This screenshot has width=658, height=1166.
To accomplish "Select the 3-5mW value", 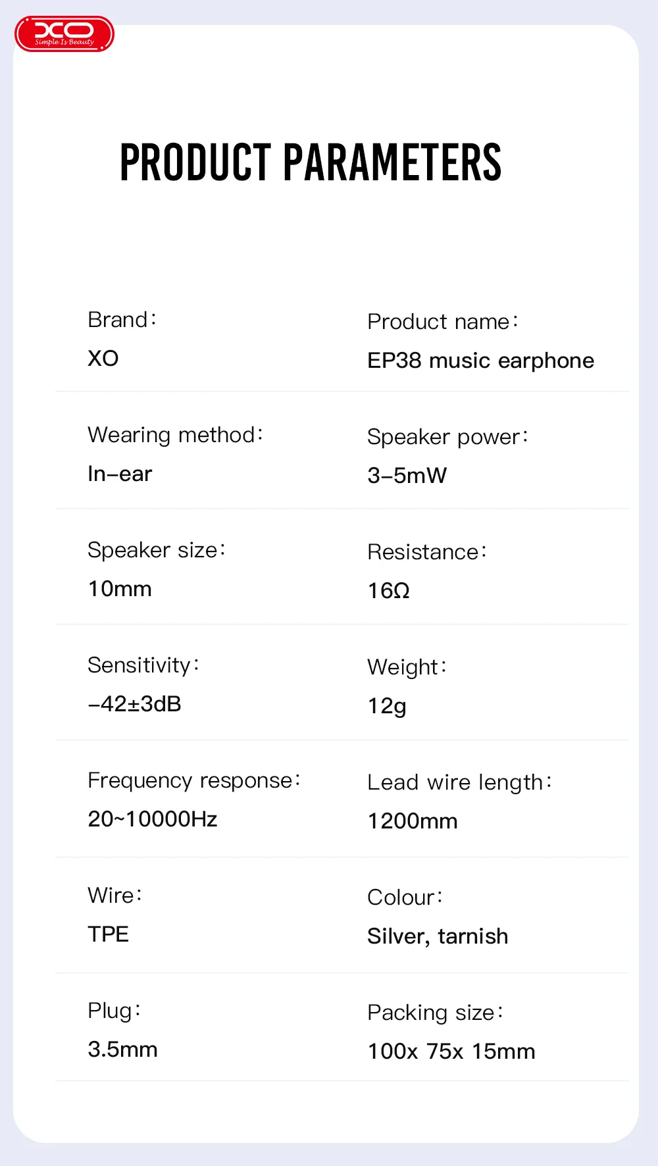I will click(407, 476).
